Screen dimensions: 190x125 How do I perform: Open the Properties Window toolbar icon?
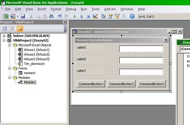(110, 16)
